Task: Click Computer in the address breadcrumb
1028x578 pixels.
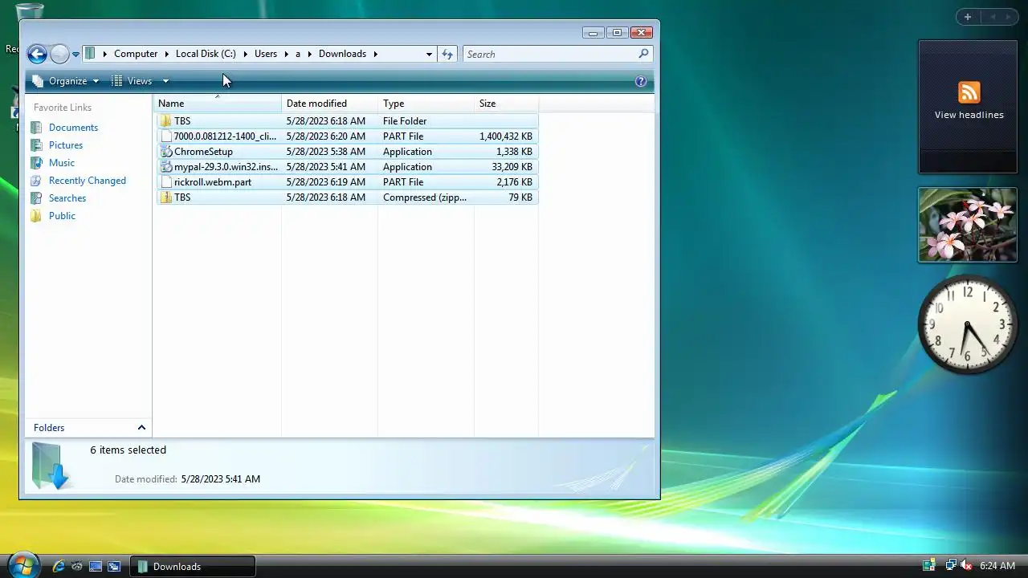Action: coord(136,54)
